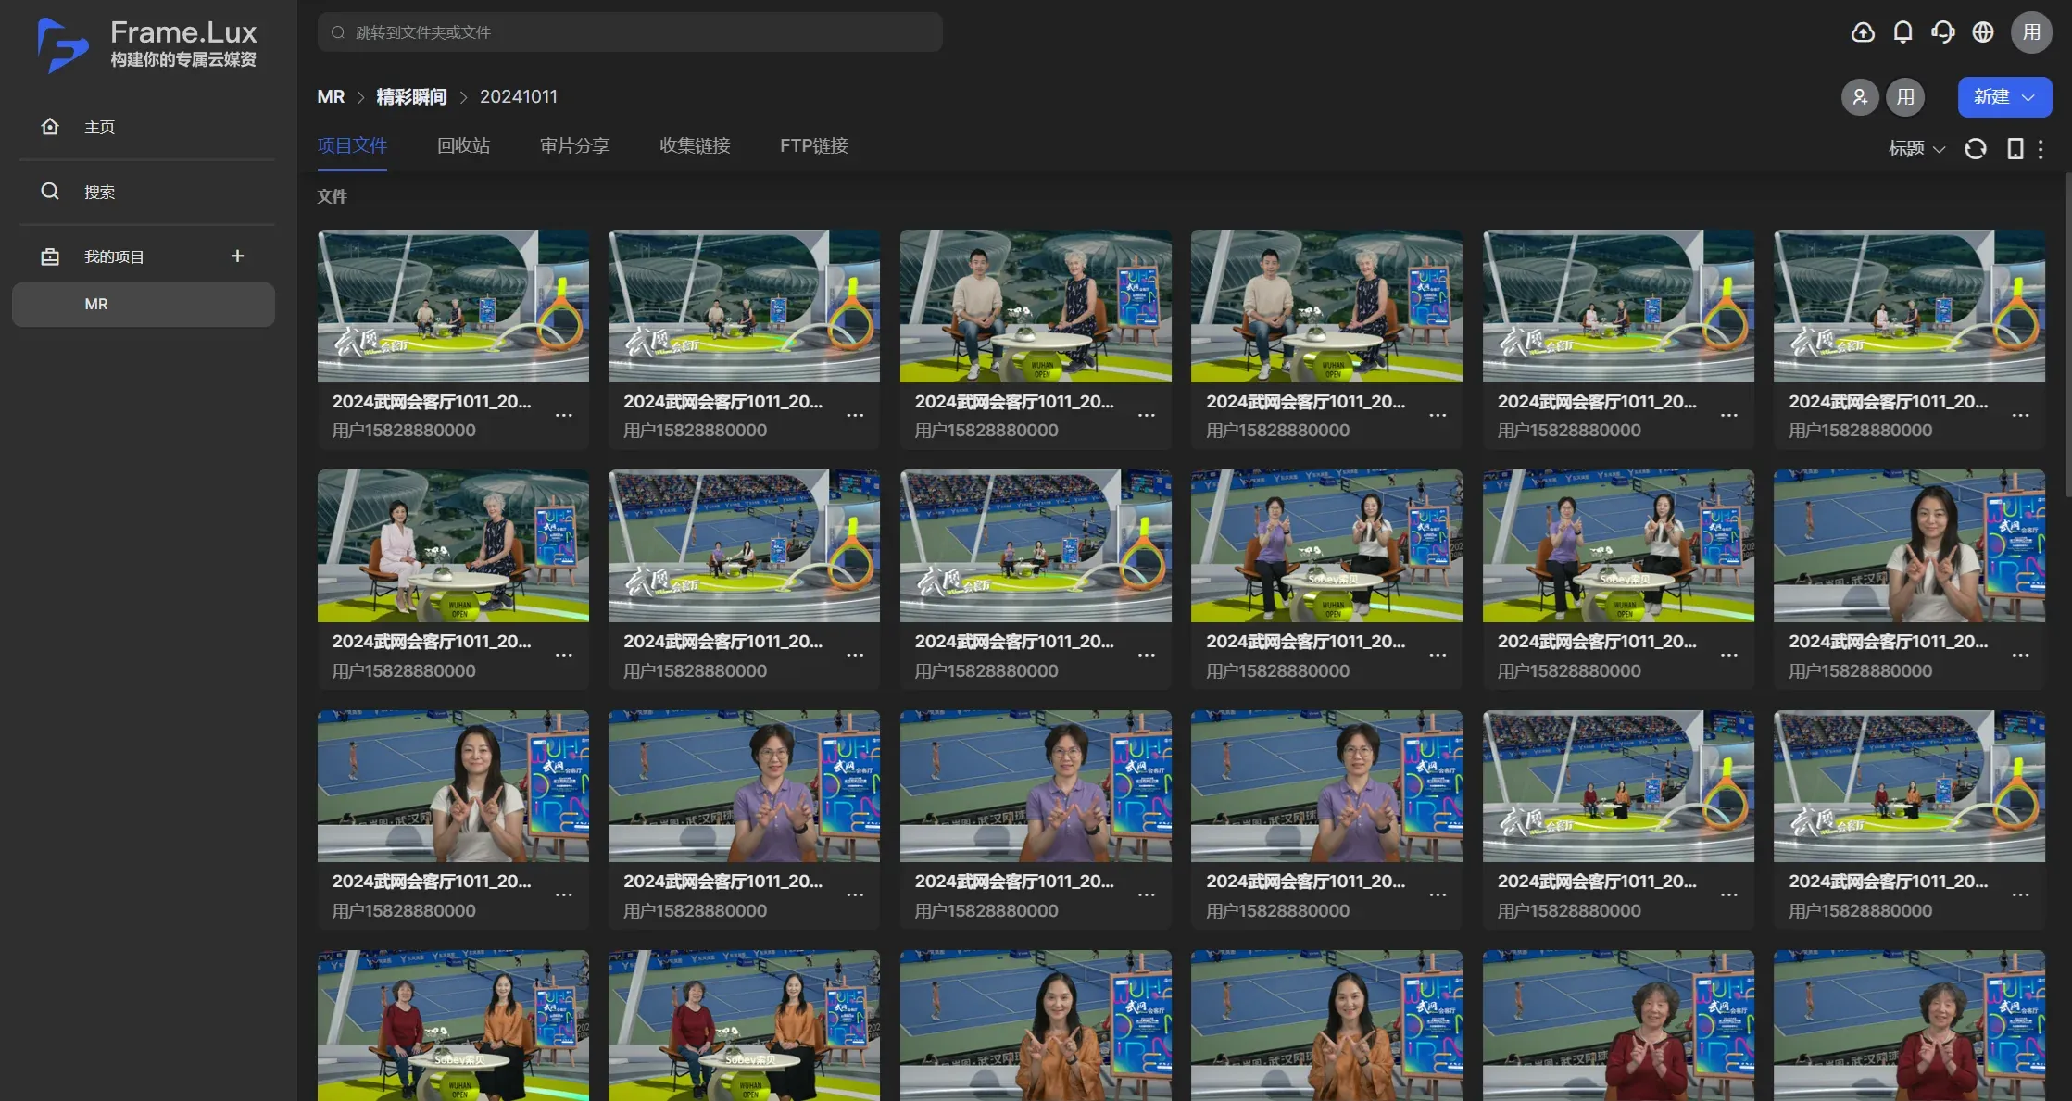Click the Frame.Lux logo icon
The image size is (2072, 1101).
pyautogui.click(x=62, y=44)
